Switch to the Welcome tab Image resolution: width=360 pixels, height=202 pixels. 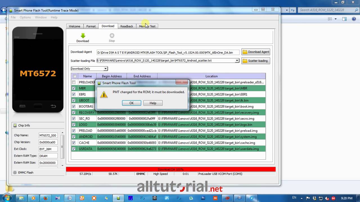[x=75, y=26]
